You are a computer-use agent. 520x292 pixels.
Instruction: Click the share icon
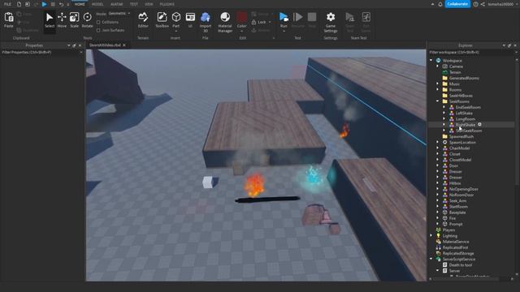(x=483, y=4)
